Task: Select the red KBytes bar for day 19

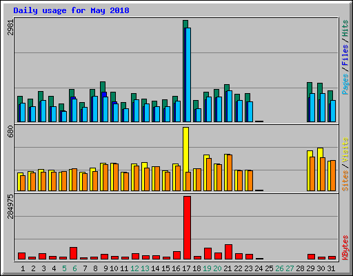Action: 208,253
